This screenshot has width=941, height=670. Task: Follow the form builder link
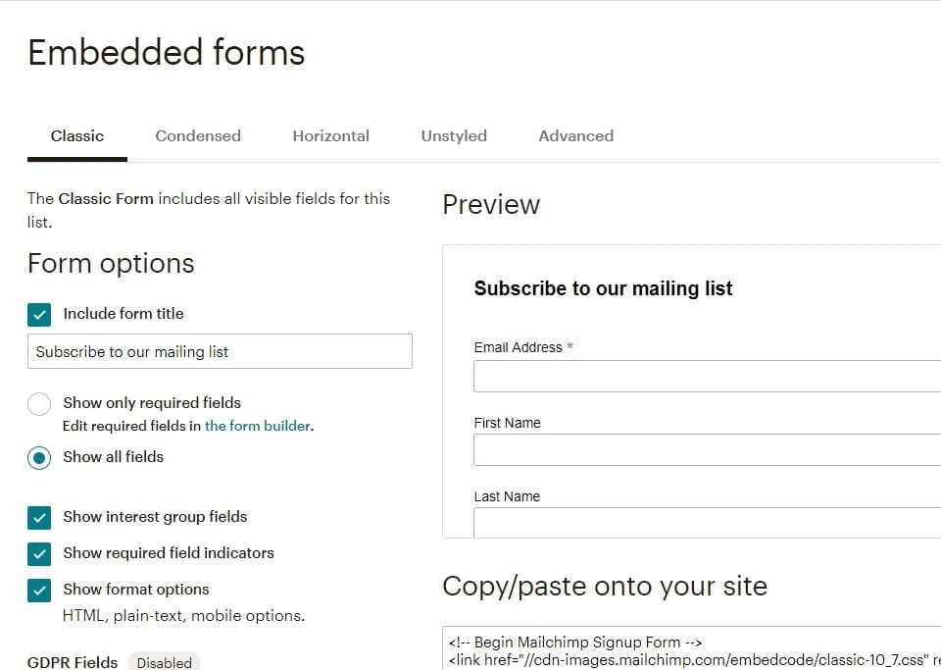(258, 426)
